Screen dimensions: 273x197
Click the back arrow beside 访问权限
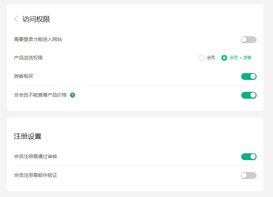pos(16,19)
